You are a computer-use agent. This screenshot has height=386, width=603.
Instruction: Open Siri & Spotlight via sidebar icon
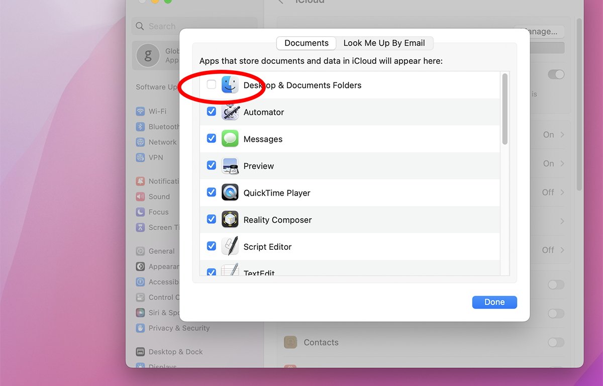pyautogui.click(x=140, y=313)
